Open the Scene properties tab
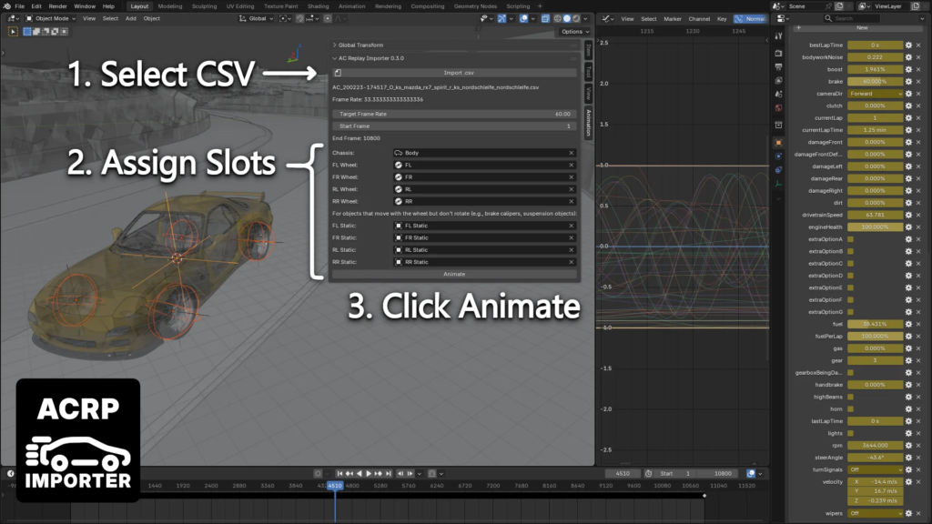This screenshot has width=932, height=524. pos(779,94)
